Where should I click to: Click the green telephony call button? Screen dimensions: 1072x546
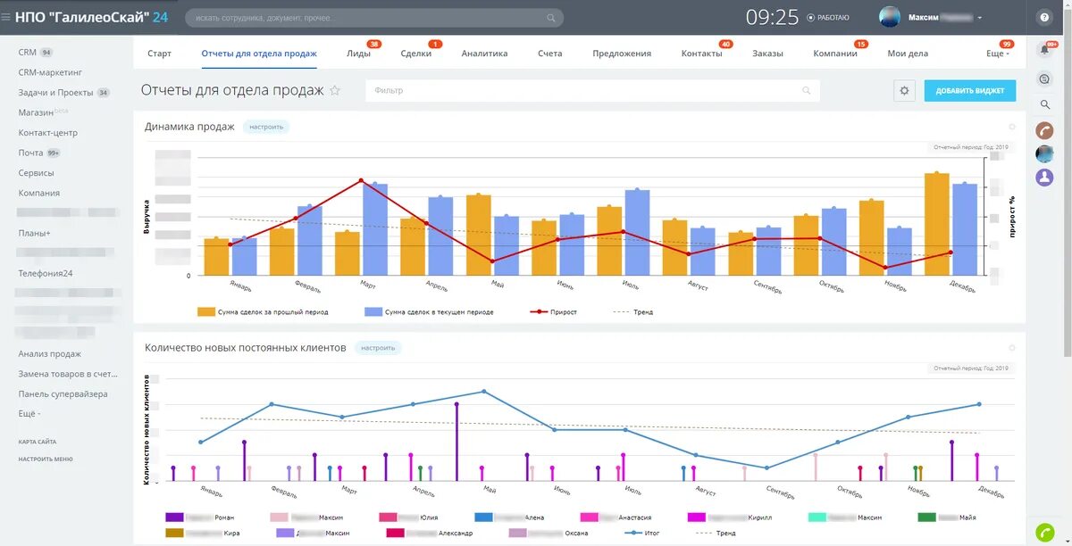point(1044,533)
